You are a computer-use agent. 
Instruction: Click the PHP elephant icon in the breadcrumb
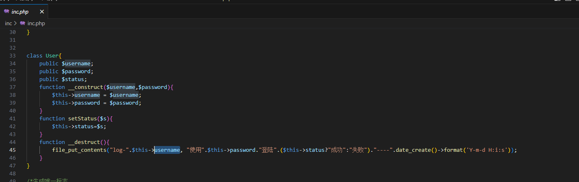22,24
